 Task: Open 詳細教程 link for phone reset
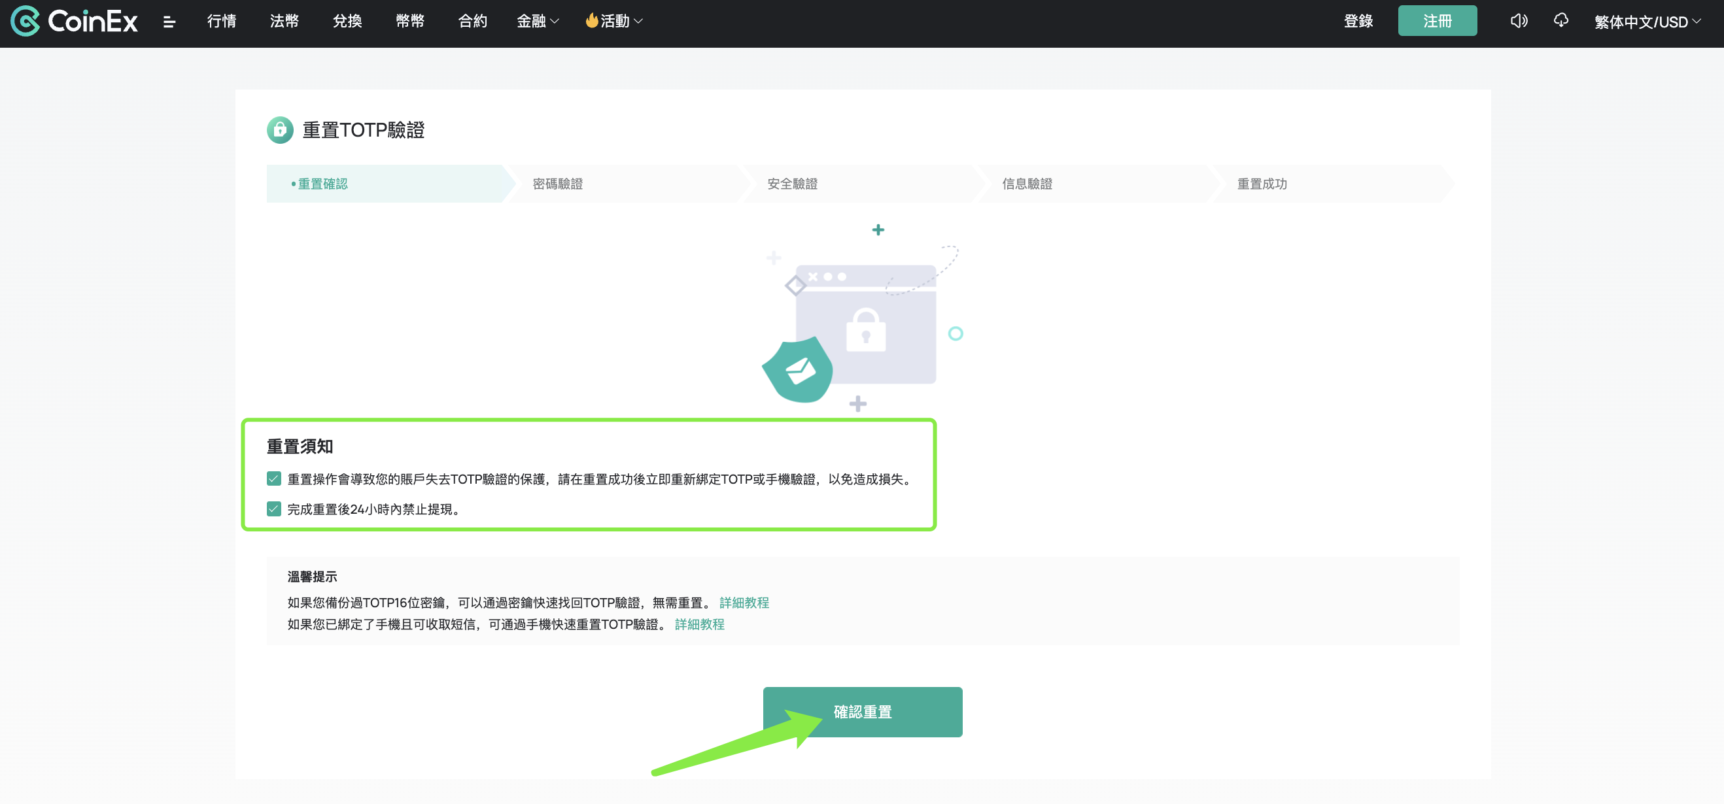699,624
